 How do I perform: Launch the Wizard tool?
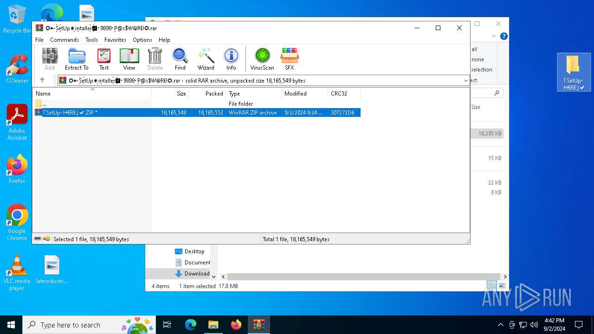tap(206, 59)
